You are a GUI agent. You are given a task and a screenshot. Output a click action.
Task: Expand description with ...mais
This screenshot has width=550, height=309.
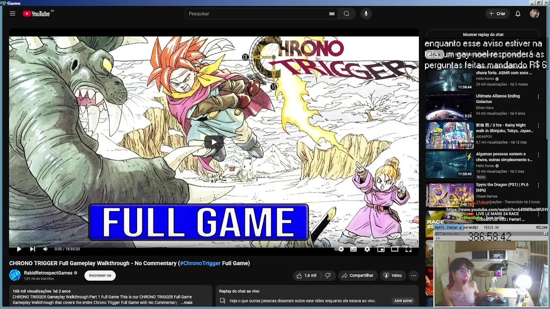(x=186, y=303)
